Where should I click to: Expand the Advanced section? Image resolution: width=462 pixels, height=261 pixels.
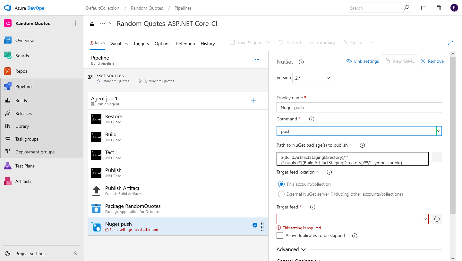(x=291, y=249)
